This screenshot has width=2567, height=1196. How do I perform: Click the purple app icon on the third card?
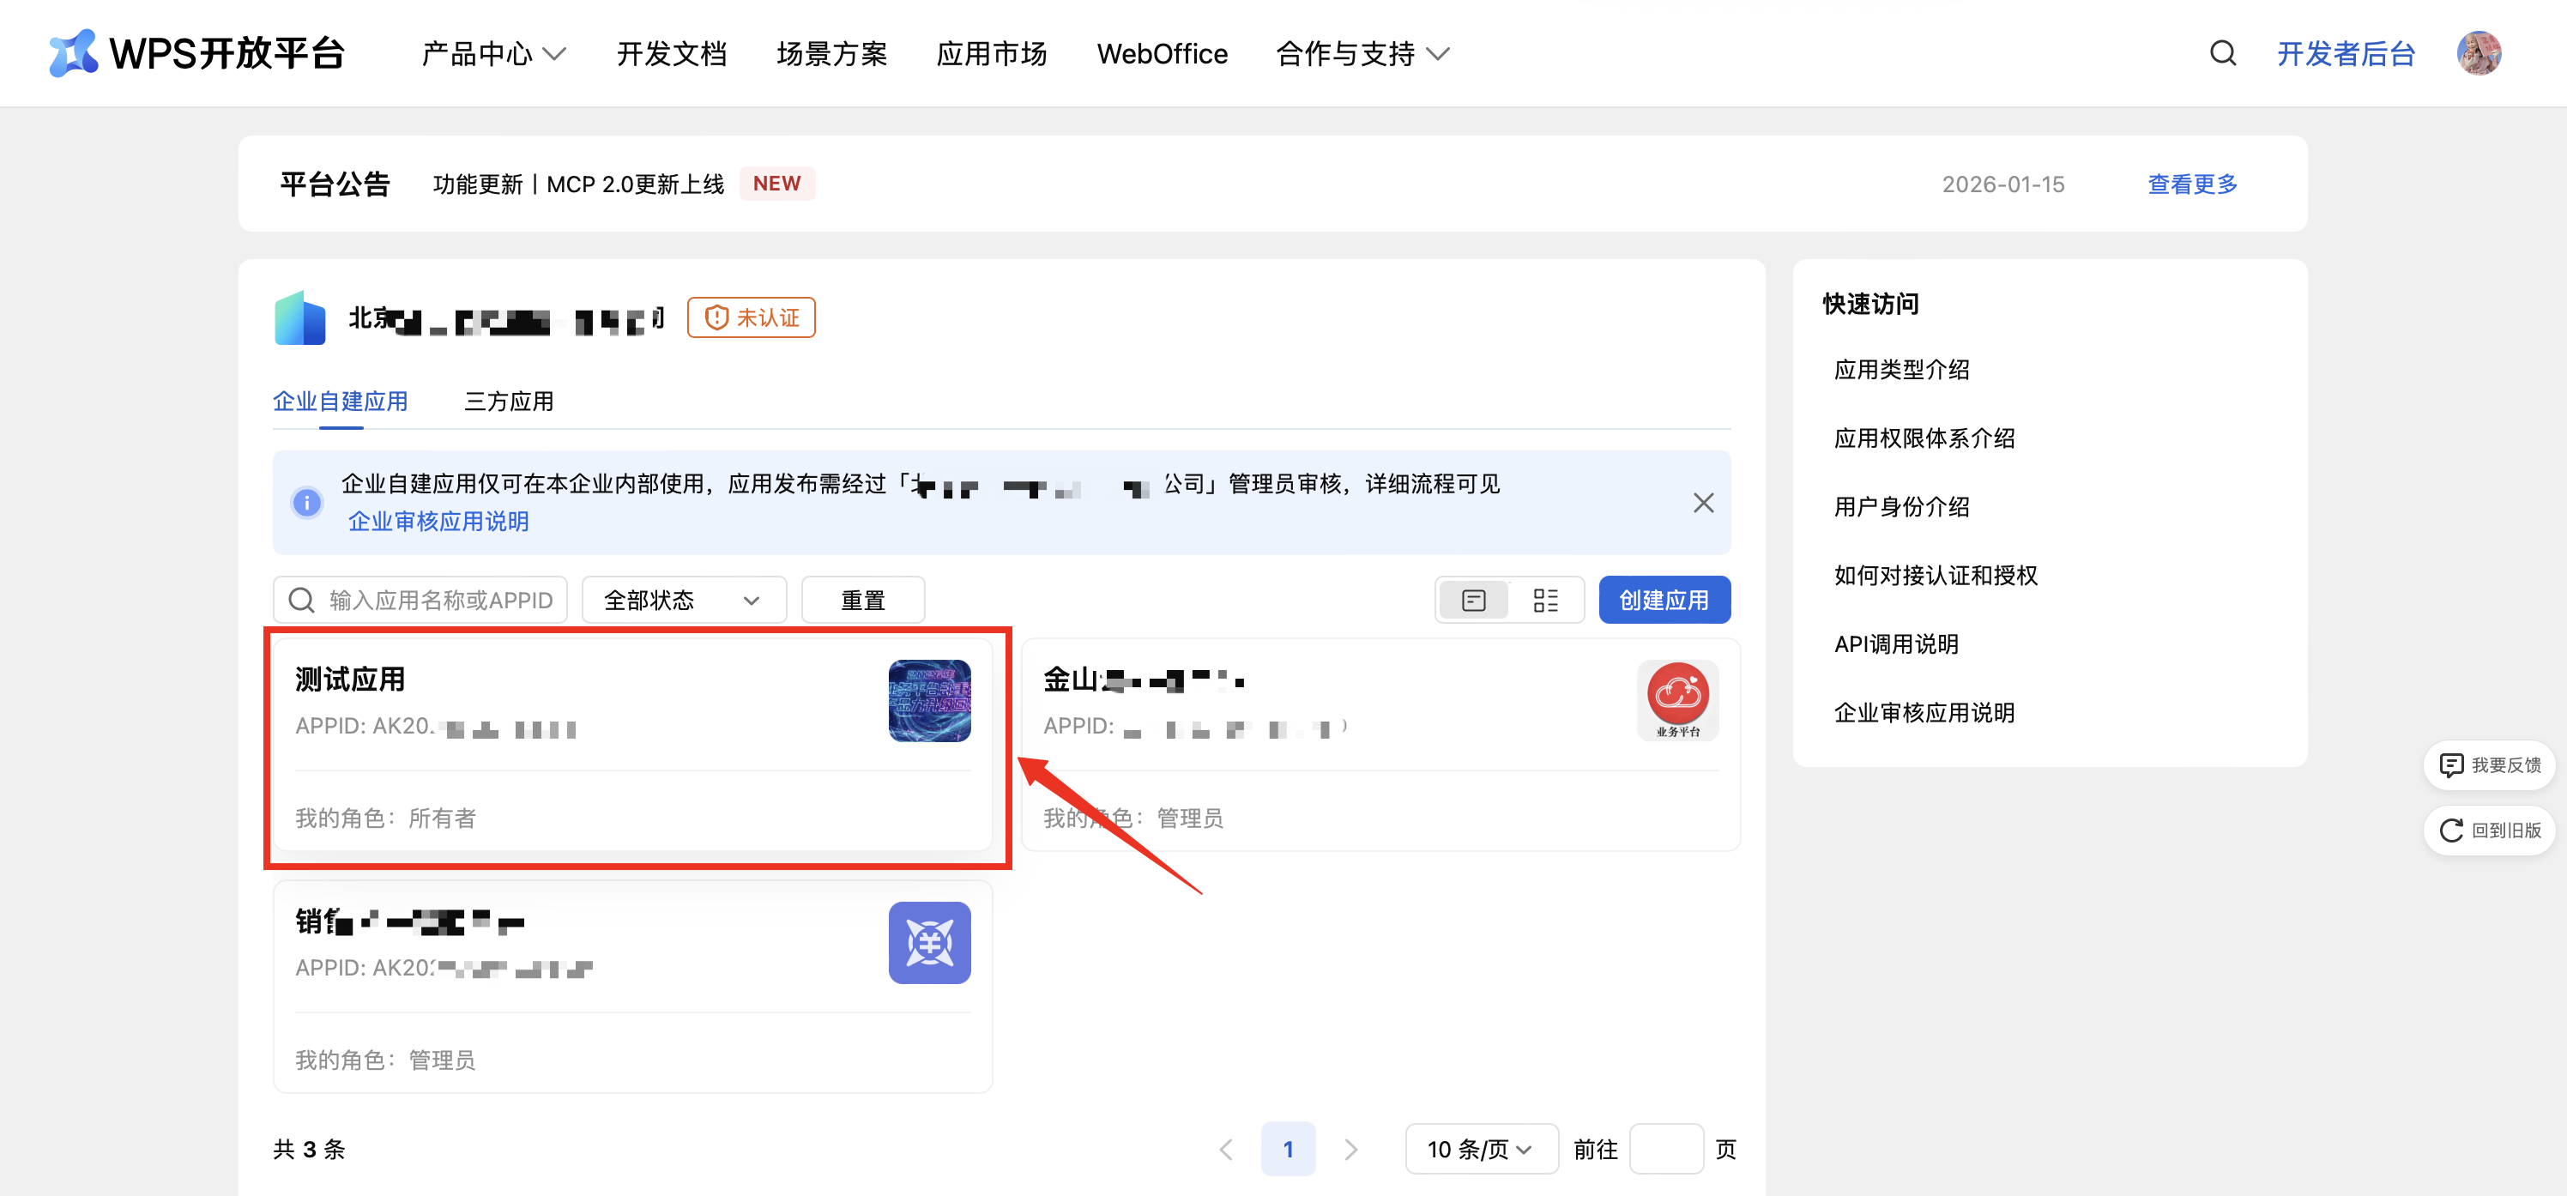(x=930, y=943)
